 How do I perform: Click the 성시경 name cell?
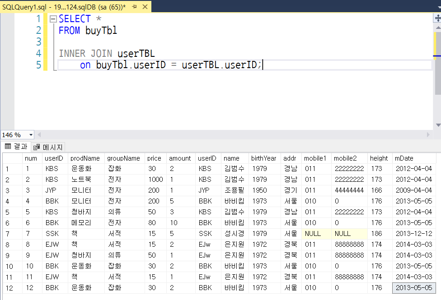(x=235, y=234)
